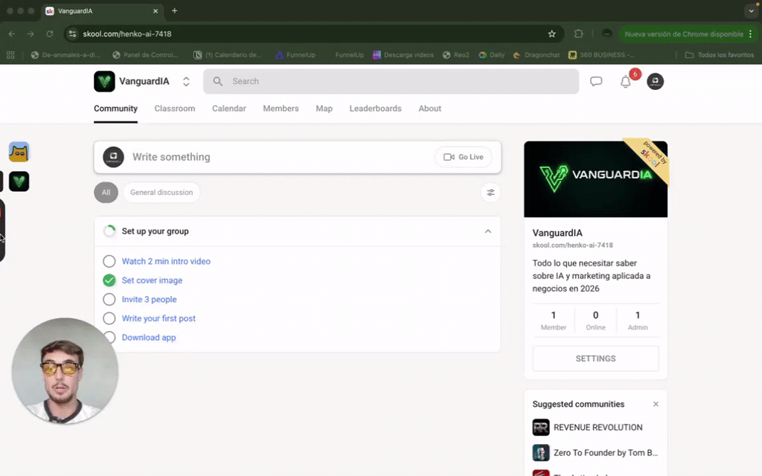Open the profile avatar menu
Screen dimensions: 762x476
point(655,81)
